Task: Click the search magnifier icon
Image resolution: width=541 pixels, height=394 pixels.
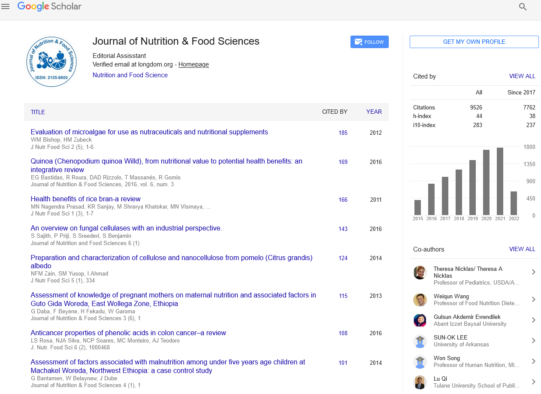Action: click(523, 7)
